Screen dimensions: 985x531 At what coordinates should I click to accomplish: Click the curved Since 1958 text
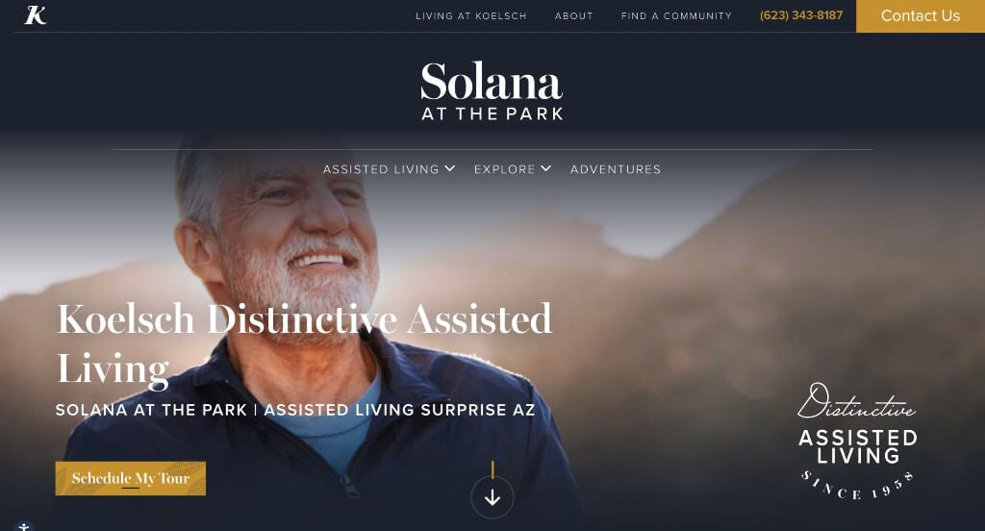857,485
